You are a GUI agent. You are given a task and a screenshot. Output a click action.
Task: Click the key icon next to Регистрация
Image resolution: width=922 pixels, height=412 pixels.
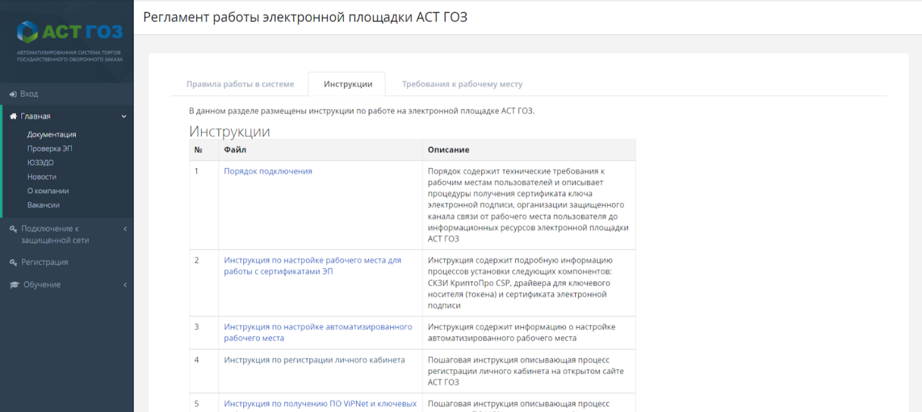point(12,262)
